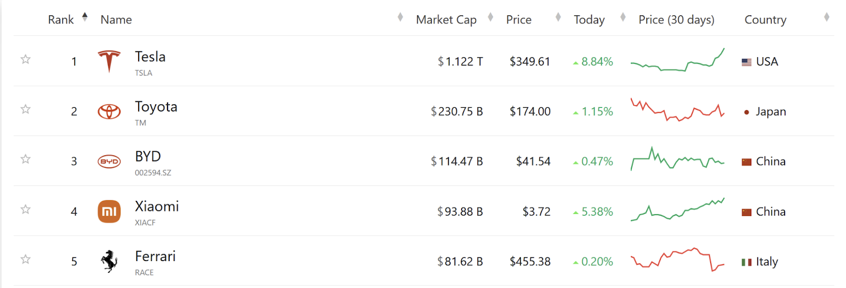Click the BYD logo icon

pos(109,161)
